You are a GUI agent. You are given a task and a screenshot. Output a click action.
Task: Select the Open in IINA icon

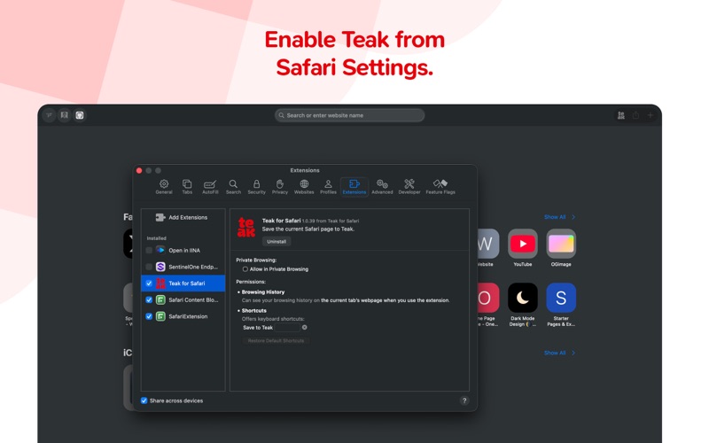pos(160,250)
